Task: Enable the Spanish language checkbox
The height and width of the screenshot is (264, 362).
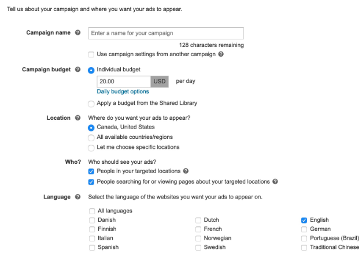Action: click(92, 248)
